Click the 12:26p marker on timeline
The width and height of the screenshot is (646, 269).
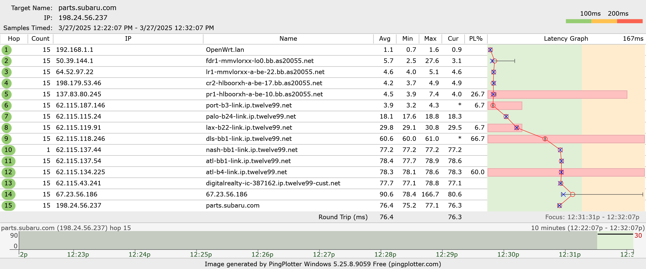(x=262, y=254)
